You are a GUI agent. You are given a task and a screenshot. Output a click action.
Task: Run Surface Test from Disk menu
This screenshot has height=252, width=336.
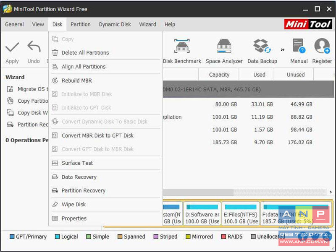(105, 163)
